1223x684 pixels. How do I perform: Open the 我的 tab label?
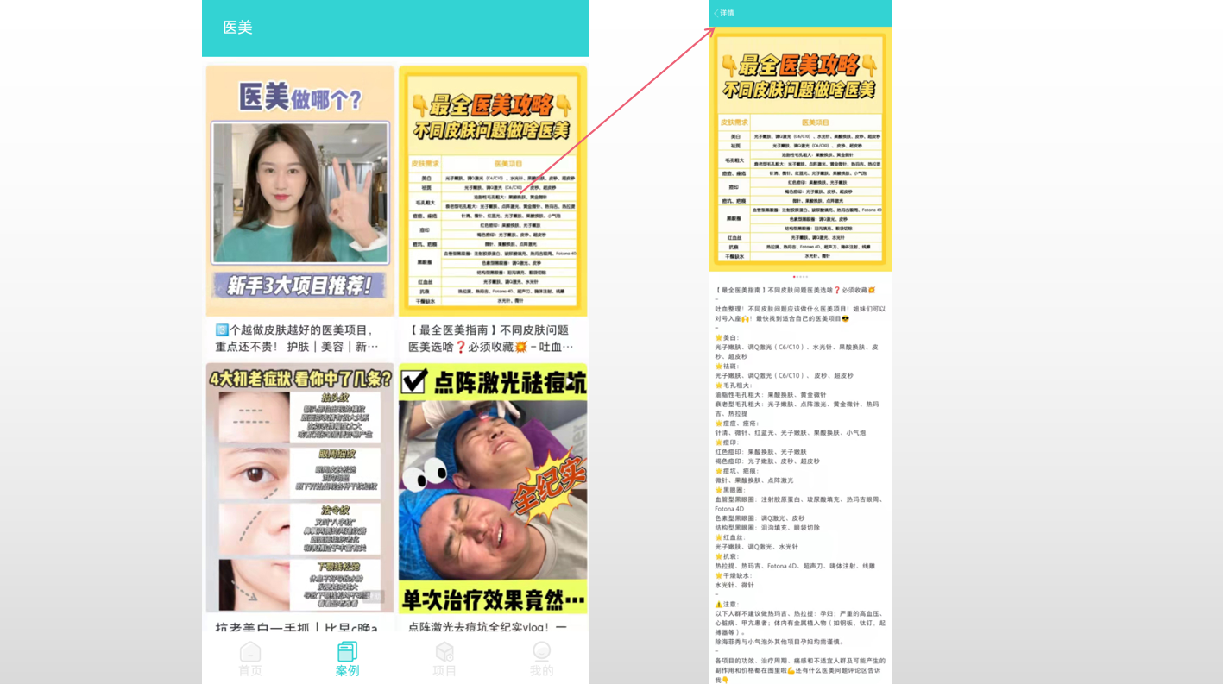tap(541, 671)
